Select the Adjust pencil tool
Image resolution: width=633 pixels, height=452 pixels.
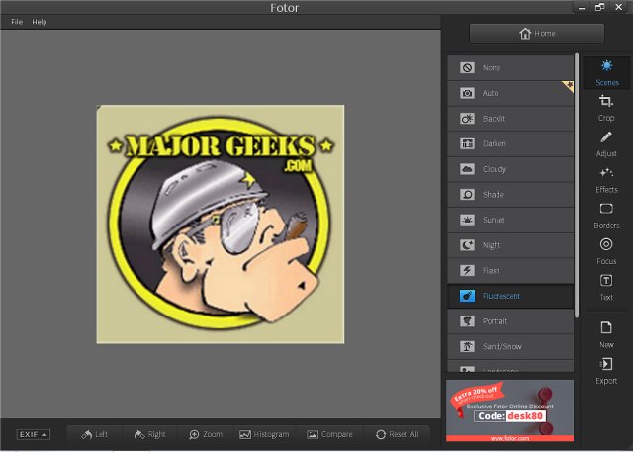[606, 143]
